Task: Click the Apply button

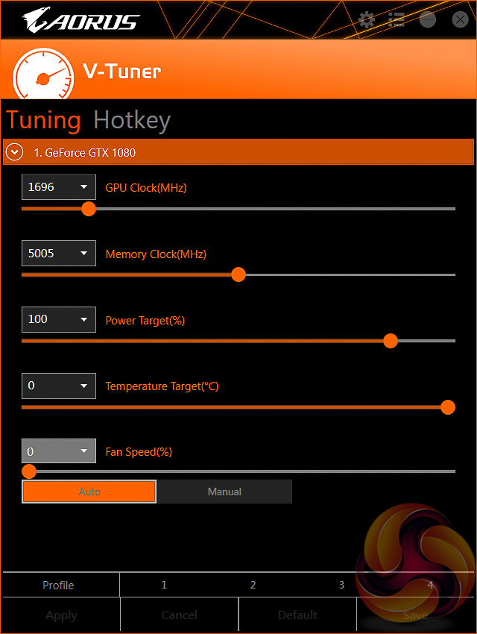Action: (x=61, y=615)
